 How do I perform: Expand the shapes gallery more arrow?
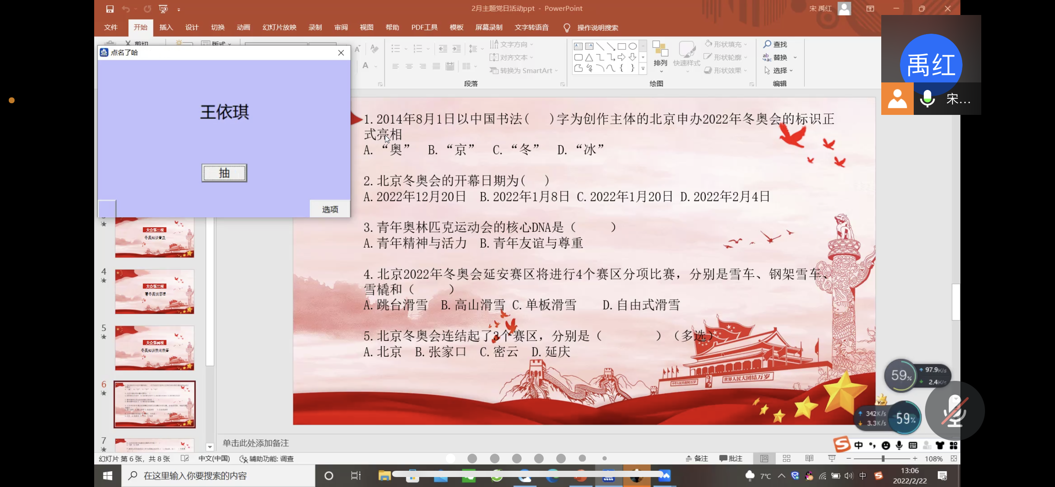pyautogui.click(x=643, y=69)
